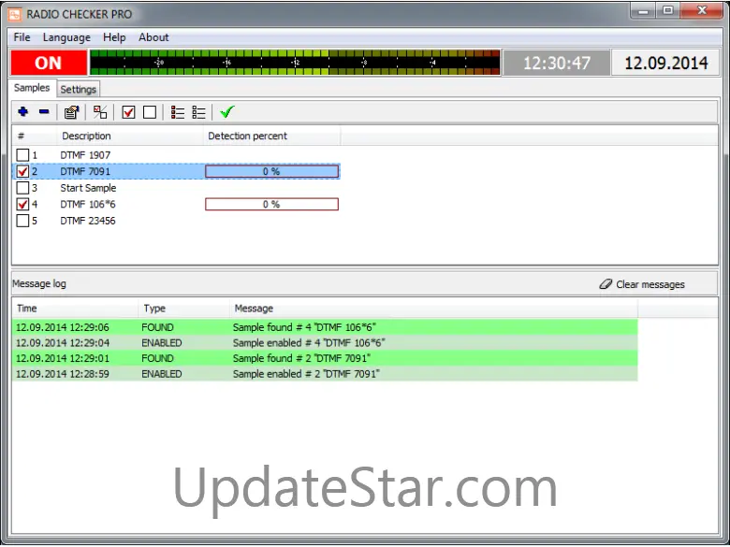The height and width of the screenshot is (547, 730).
Task: Click the 12.09.2014 date display
Action: [x=665, y=63]
